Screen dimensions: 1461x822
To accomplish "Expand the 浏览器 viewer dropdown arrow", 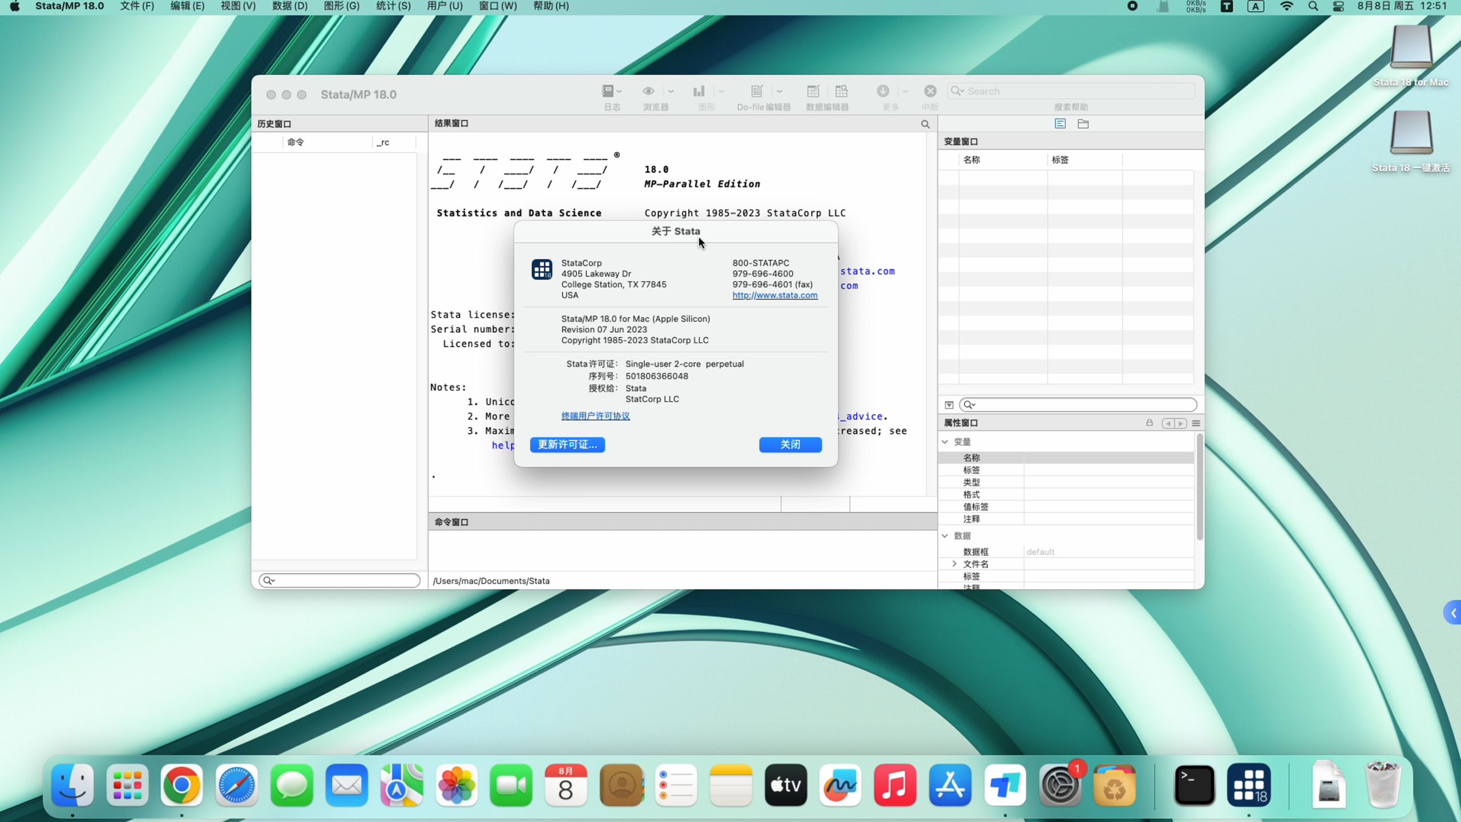I will tap(671, 91).
